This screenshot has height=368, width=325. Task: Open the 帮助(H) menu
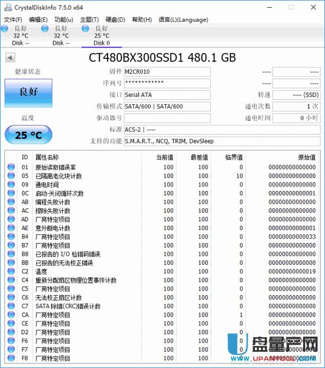coord(142,20)
